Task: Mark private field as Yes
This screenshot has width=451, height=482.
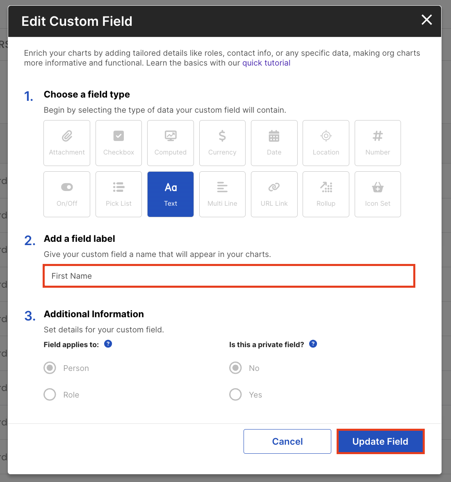Action: coord(235,395)
